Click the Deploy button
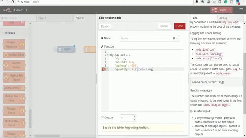 [x=219, y=10]
